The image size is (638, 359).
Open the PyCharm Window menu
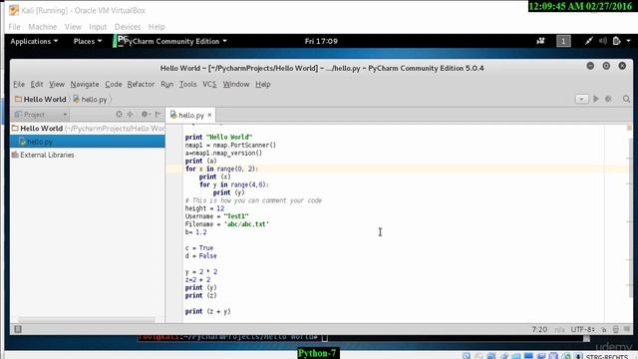click(x=236, y=84)
